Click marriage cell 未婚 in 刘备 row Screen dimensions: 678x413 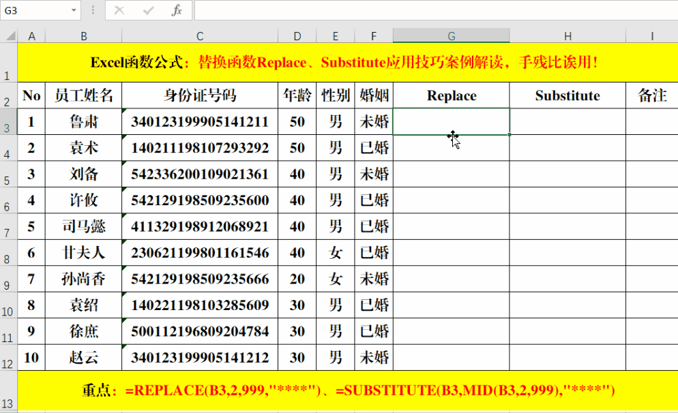tap(374, 174)
